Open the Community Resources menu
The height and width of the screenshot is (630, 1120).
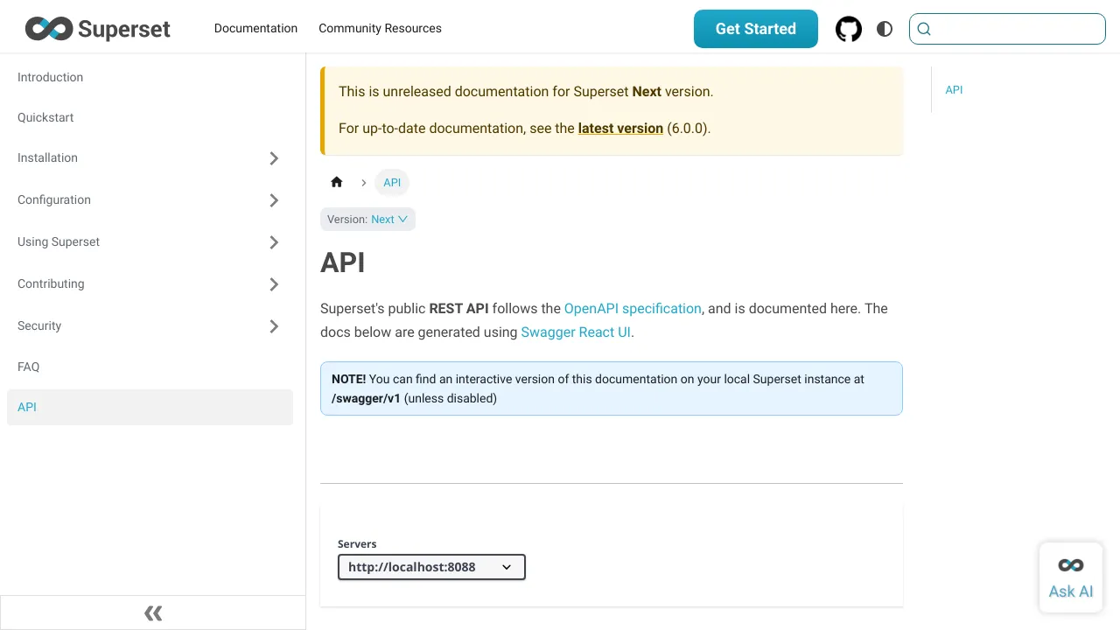click(x=380, y=29)
